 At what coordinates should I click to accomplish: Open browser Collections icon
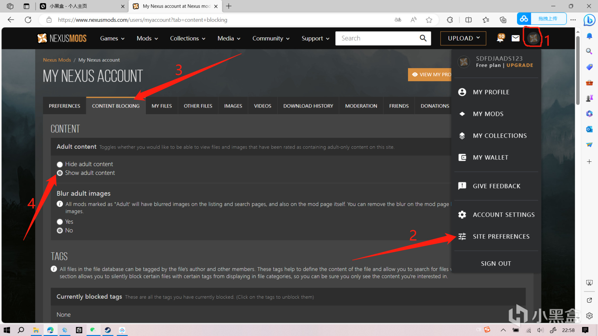[503, 20]
